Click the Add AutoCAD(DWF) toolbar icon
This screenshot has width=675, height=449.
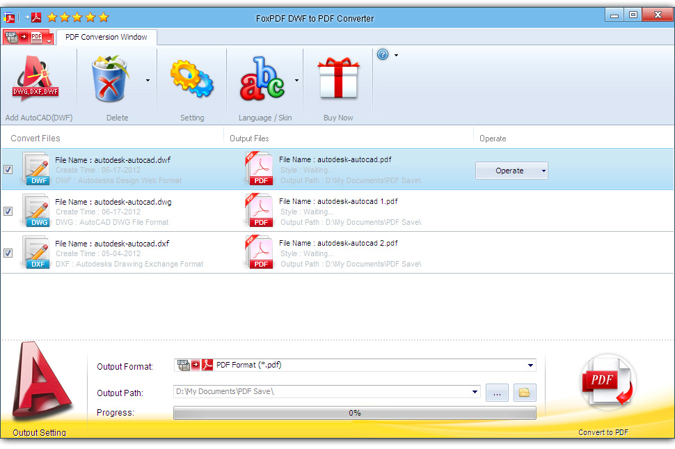point(35,78)
